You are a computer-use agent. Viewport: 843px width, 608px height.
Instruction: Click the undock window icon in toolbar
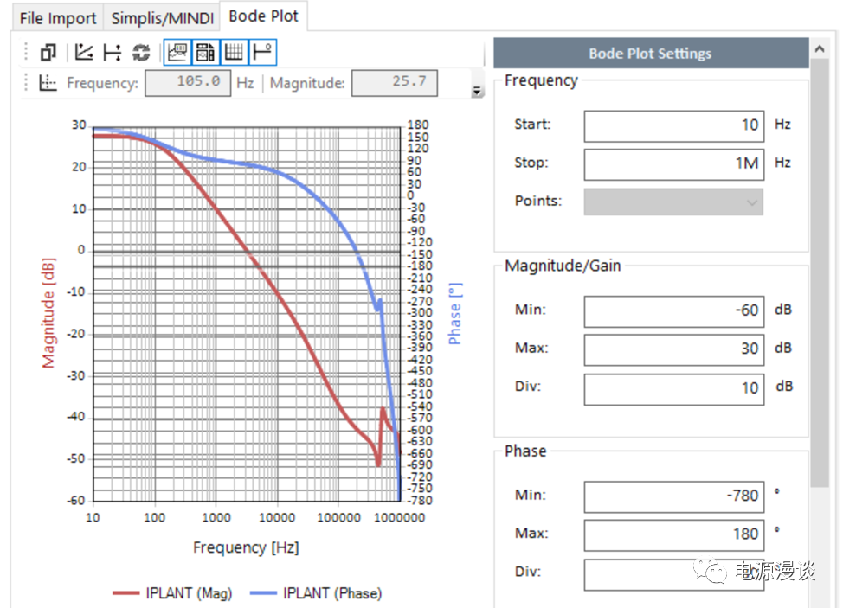48,53
